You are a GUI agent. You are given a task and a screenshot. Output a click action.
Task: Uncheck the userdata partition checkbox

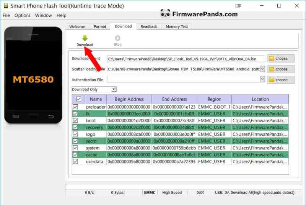click(x=75, y=162)
